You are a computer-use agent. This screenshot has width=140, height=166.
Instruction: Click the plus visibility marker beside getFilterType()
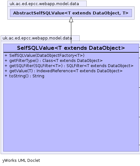6,60
